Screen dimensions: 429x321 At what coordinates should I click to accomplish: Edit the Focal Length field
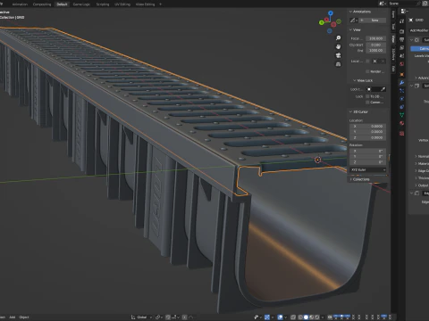(x=375, y=38)
